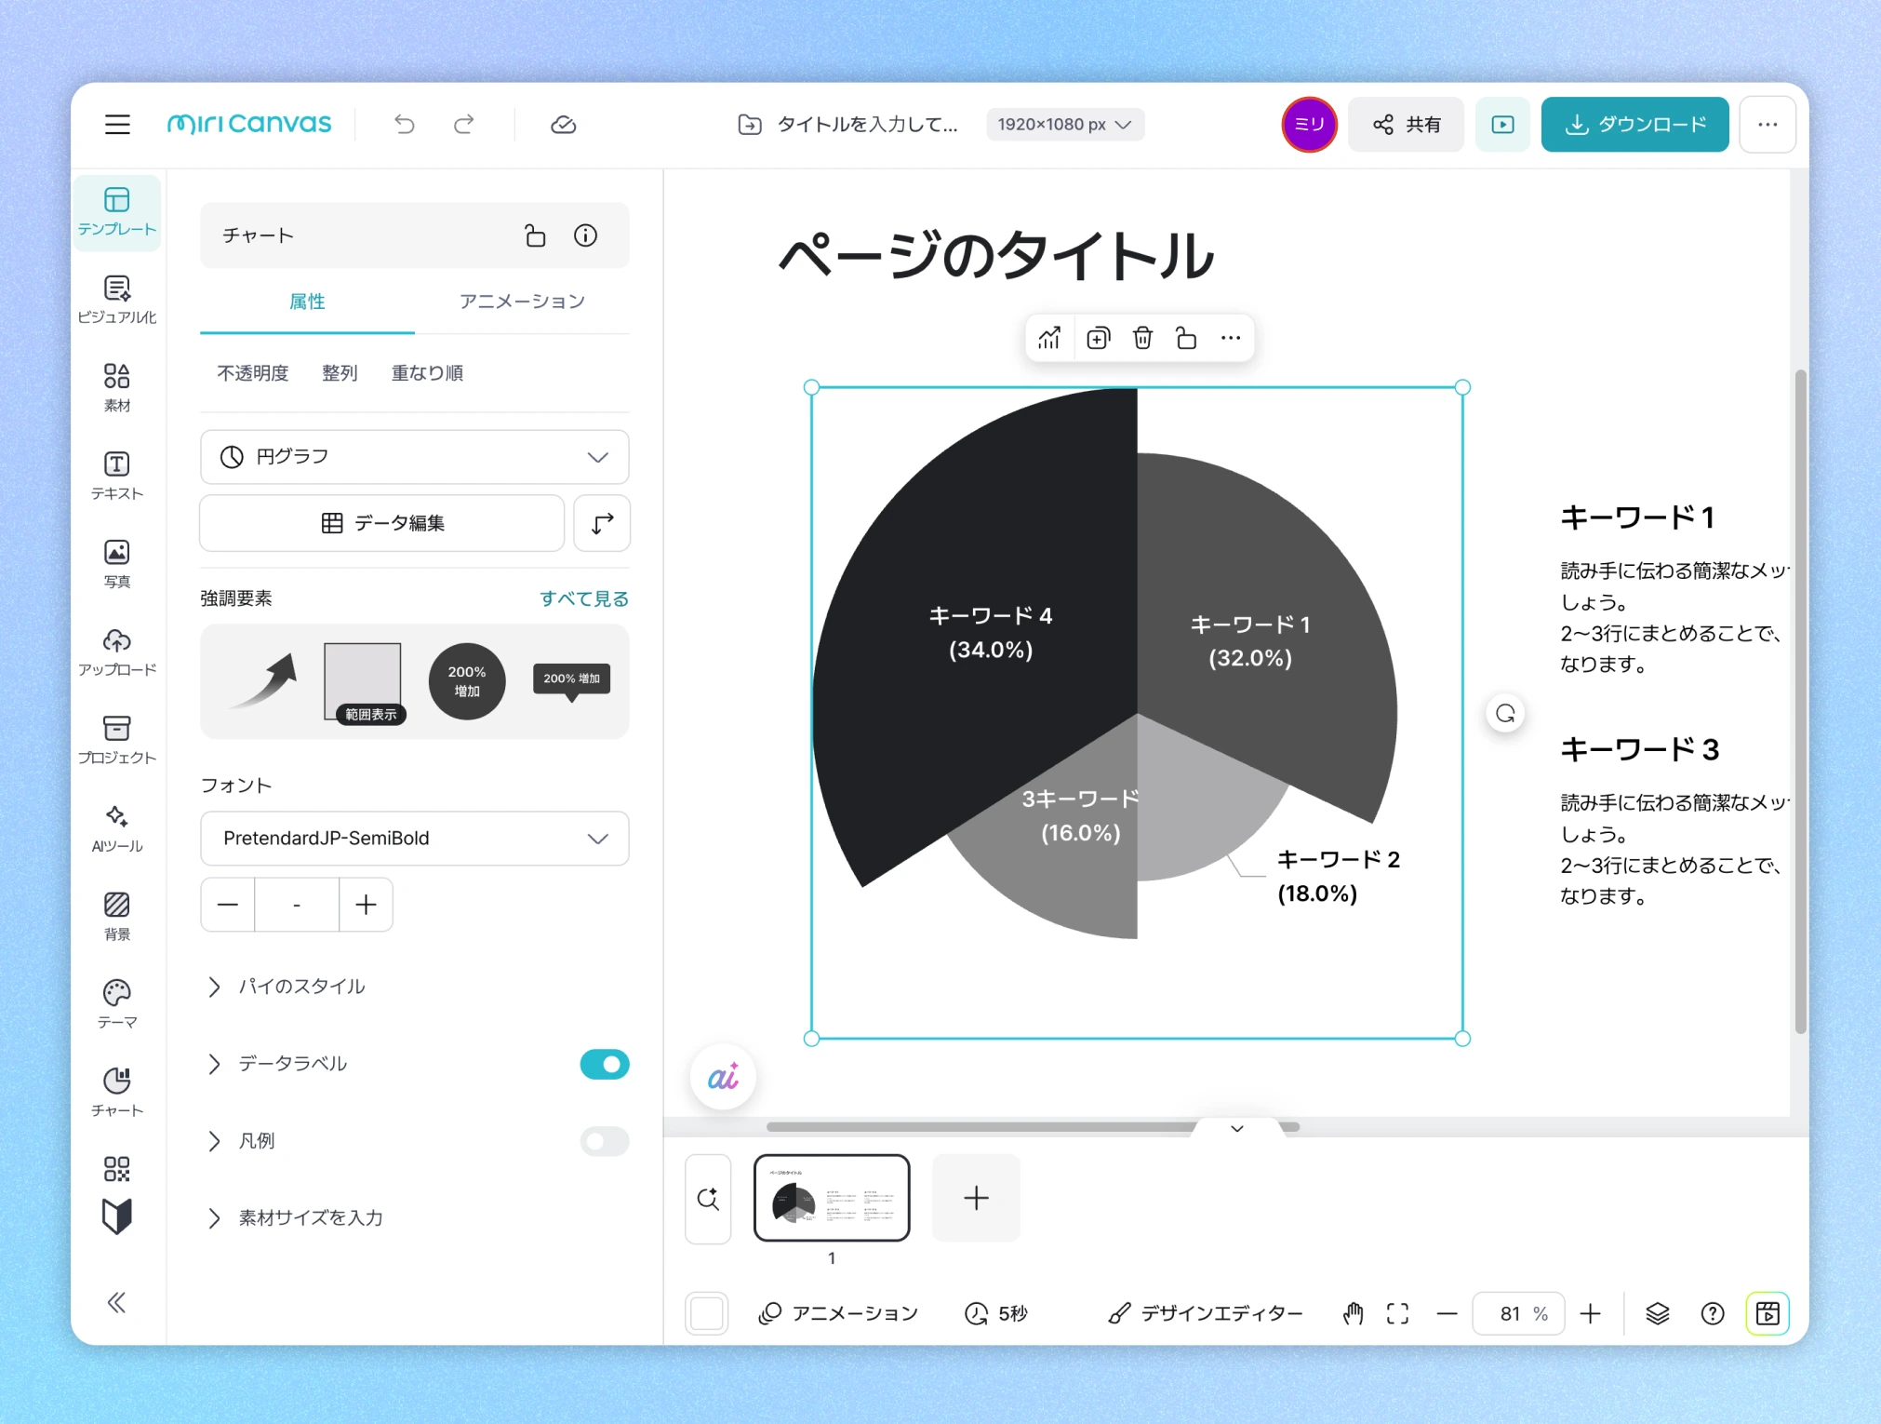This screenshot has width=1881, height=1424.
Task: Expand the データラベル section
Action: pyautogui.click(x=277, y=1064)
